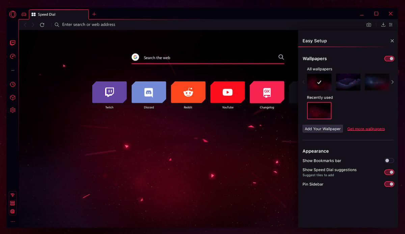The height and width of the screenshot is (234, 405).
Task: Click the Google logo in search bar
Action: (135, 57)
